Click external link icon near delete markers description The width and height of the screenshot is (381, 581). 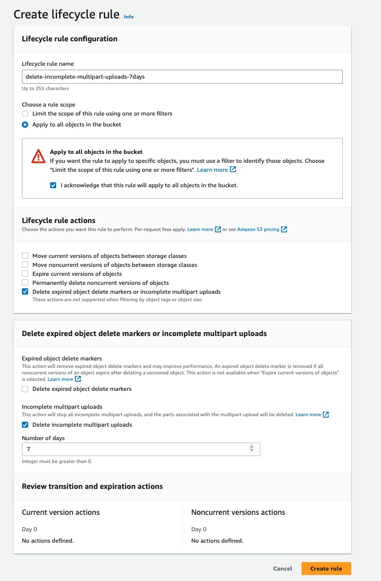click(78, 378)
